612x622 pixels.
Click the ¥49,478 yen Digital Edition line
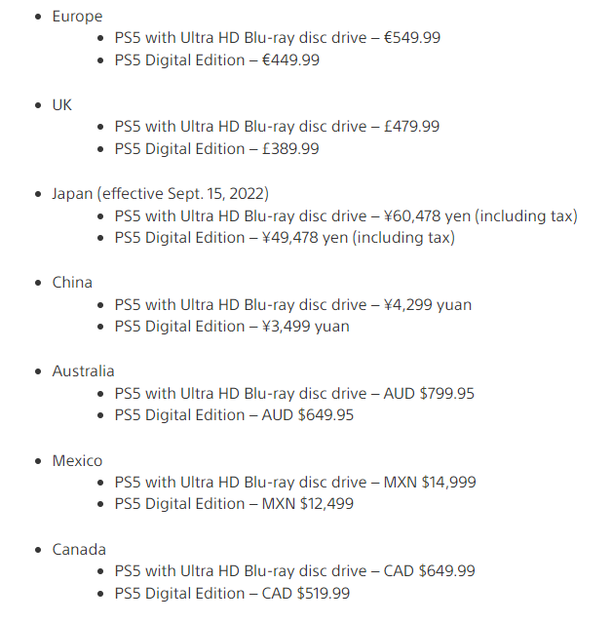click(285, 238)
